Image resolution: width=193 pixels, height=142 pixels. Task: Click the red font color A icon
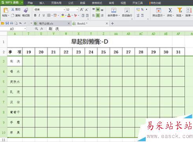pos(69,15)
